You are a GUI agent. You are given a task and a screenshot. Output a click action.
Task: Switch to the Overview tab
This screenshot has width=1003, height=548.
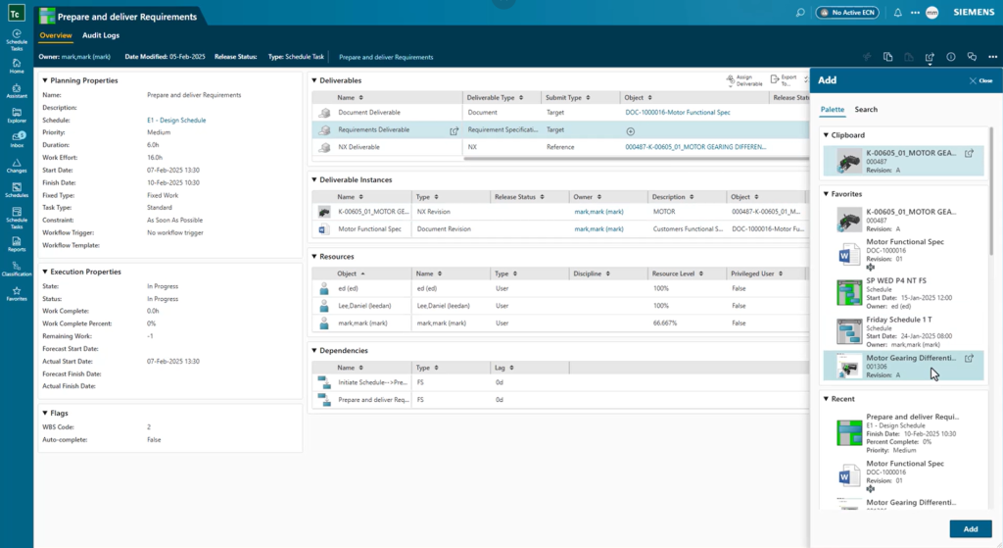[x=56, y=36]
